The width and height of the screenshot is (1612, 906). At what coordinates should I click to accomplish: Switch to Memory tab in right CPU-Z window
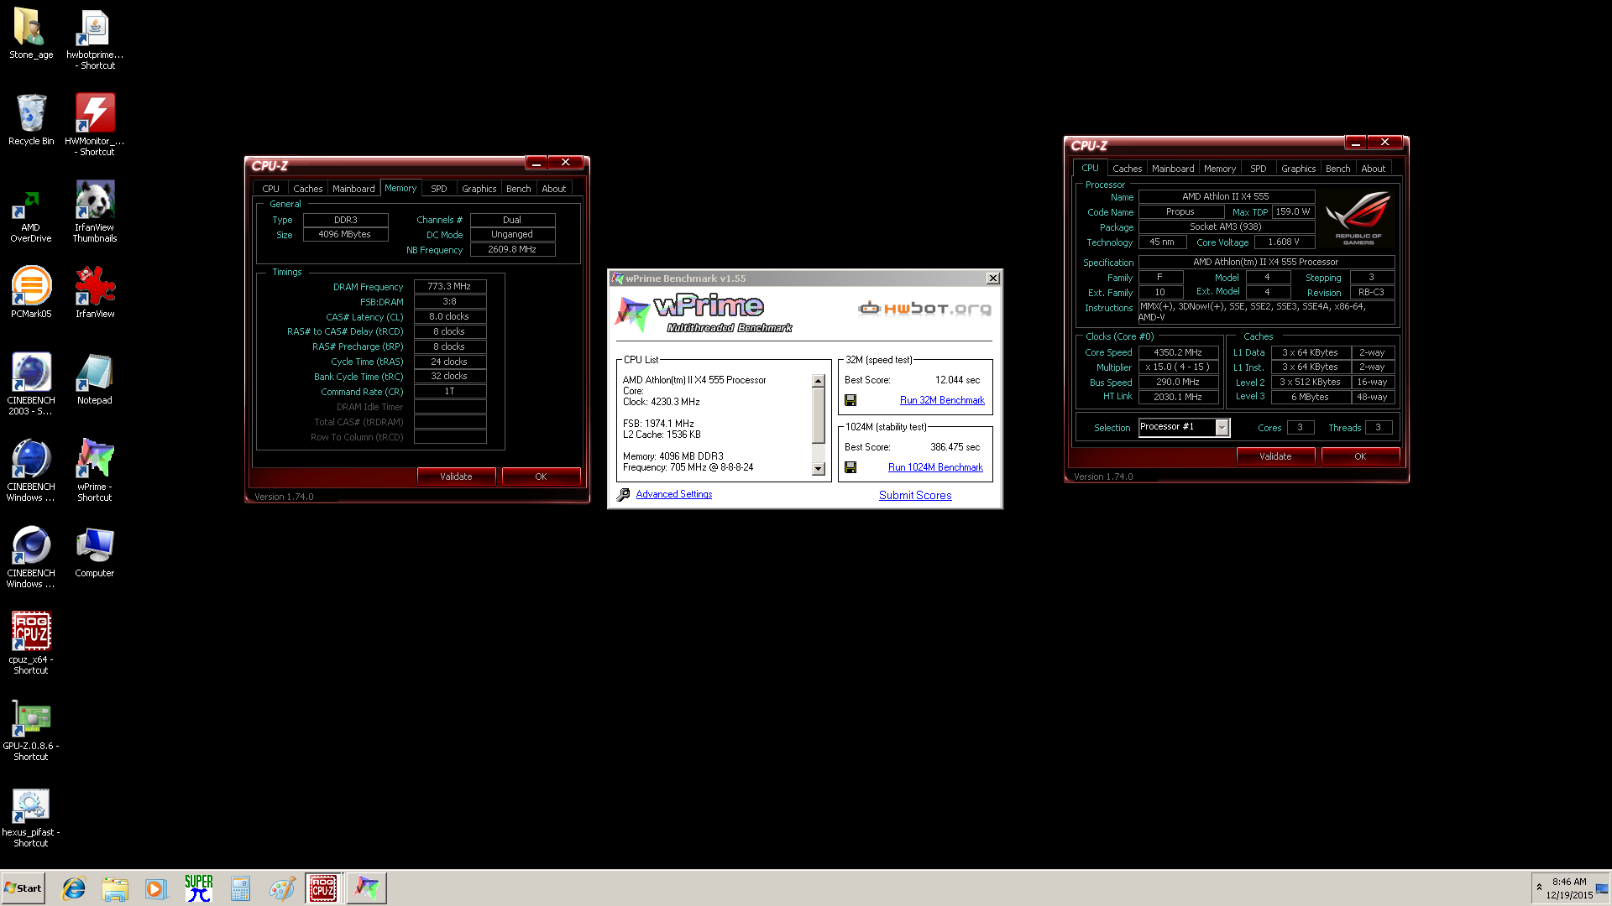point(1219,169)
